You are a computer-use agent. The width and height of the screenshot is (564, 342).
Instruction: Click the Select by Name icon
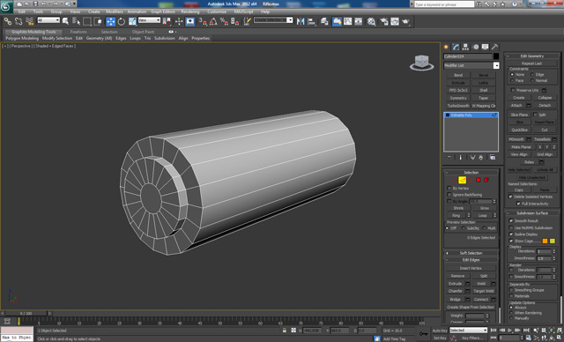point(77,21)
